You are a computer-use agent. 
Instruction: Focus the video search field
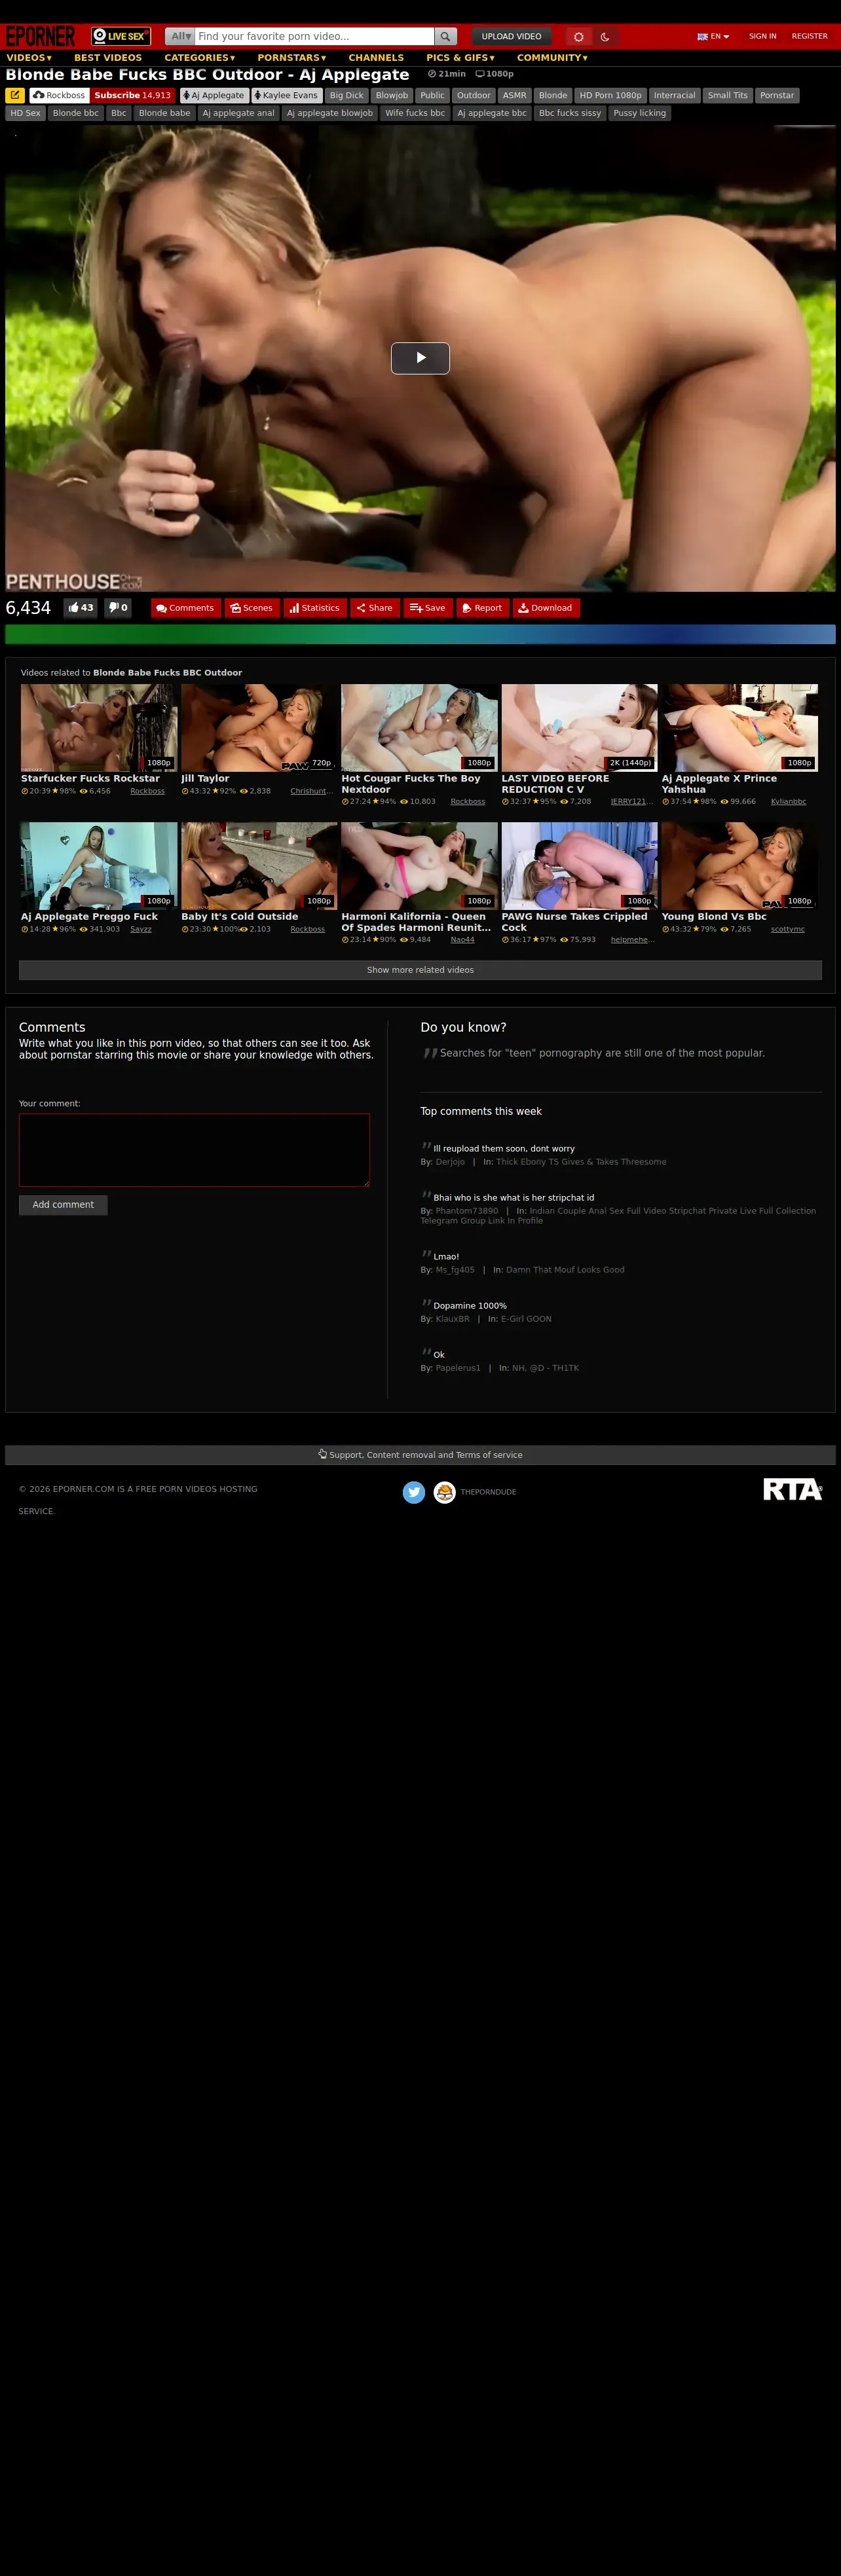coord(314,36)
